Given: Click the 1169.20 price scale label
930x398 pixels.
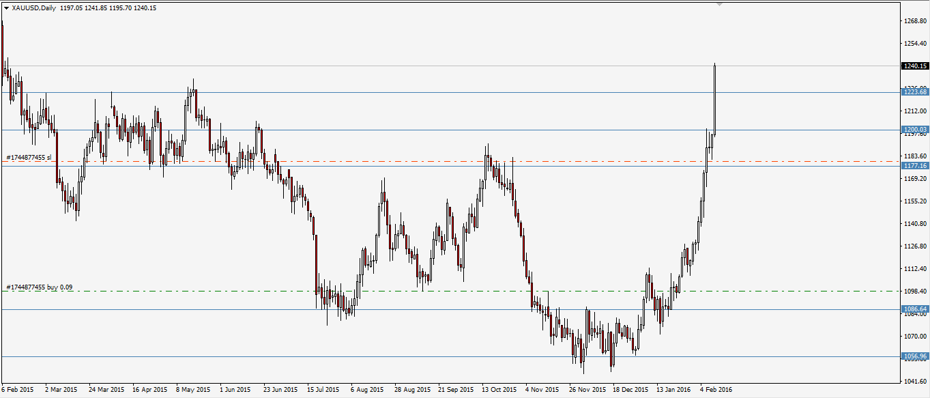Looking at the screenshot, I should [915, 179].
